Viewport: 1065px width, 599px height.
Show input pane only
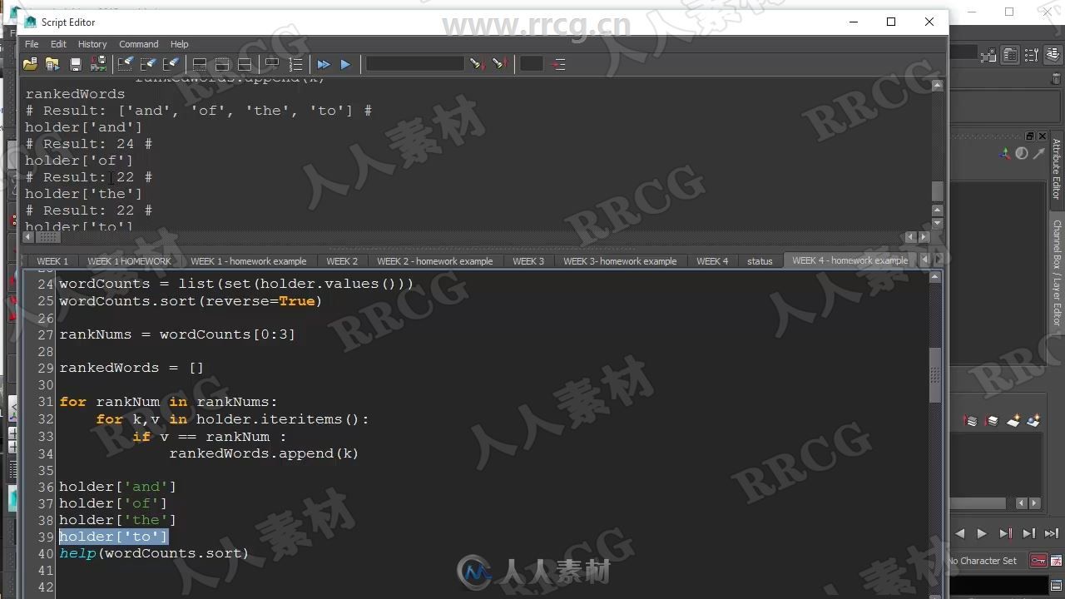(222, 63)
